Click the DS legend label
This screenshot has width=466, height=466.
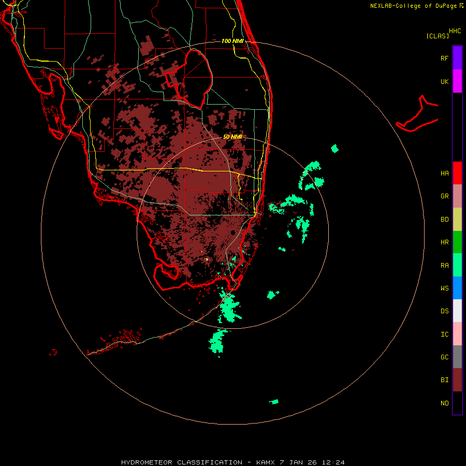tap(444, 311)
